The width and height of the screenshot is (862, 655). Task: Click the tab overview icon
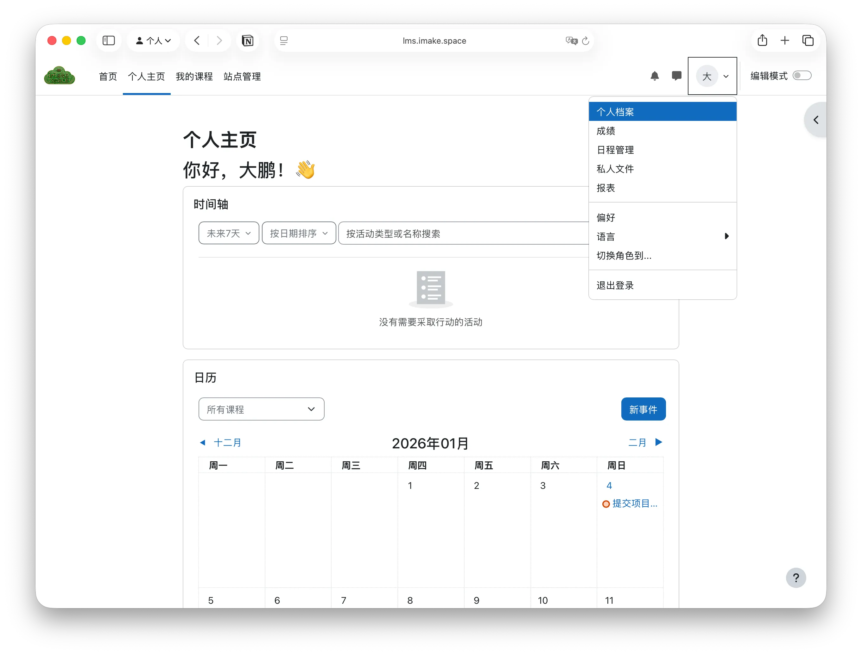point(808,40)
